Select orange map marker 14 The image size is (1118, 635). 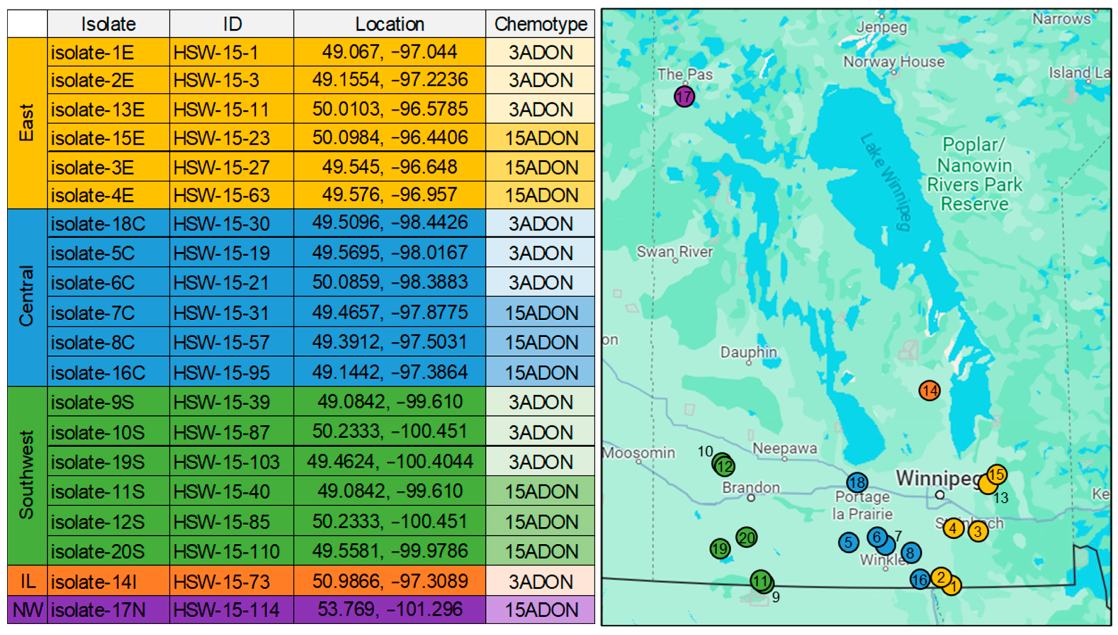(929, 390)
